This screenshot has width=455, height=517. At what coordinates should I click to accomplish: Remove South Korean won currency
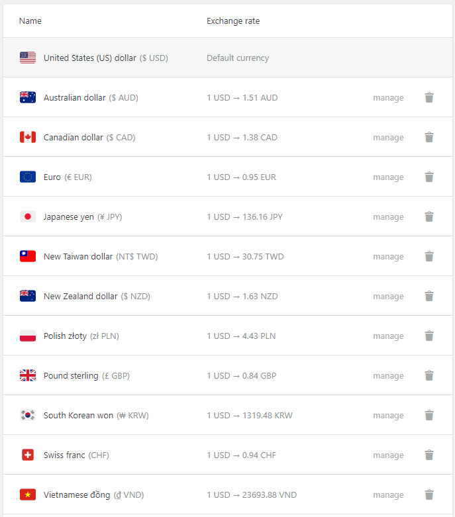click(429, 416)
